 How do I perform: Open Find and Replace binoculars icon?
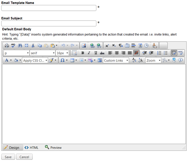tap(20, 45)
